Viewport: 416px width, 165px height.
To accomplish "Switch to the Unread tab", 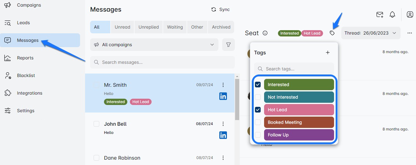I will coord(122,27).
